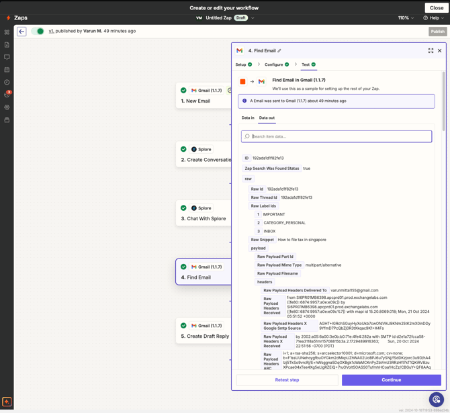
Task: Click the Retest step button
Action: pyautogui.click(x=287, y=380)
